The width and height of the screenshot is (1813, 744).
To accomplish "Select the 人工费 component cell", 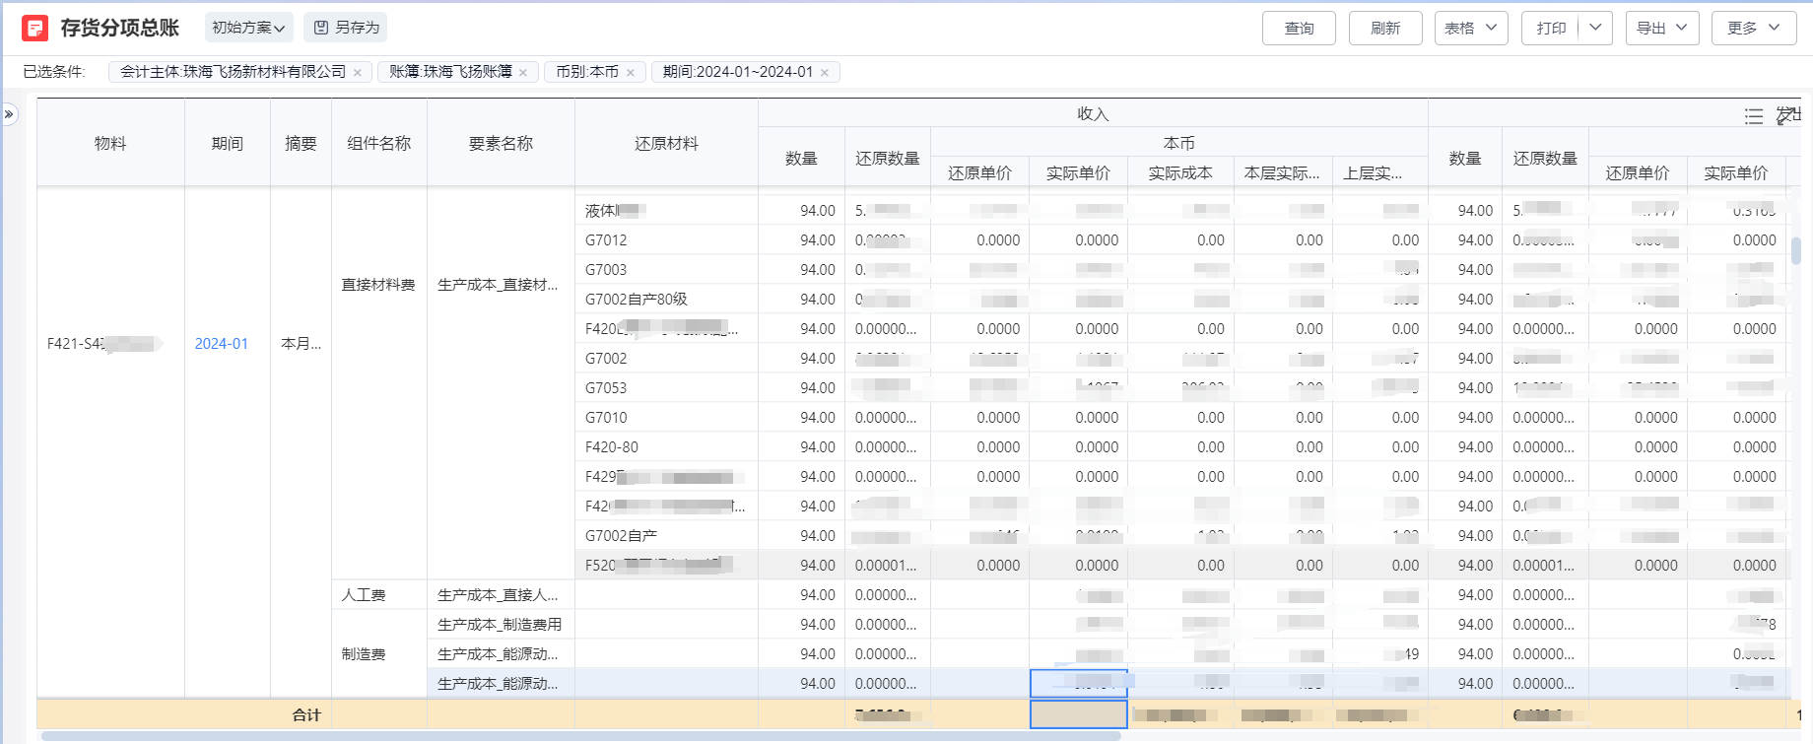I will (378, 595).
